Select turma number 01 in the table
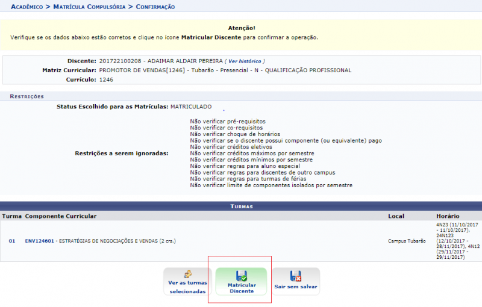 click(x=12, y=241)
